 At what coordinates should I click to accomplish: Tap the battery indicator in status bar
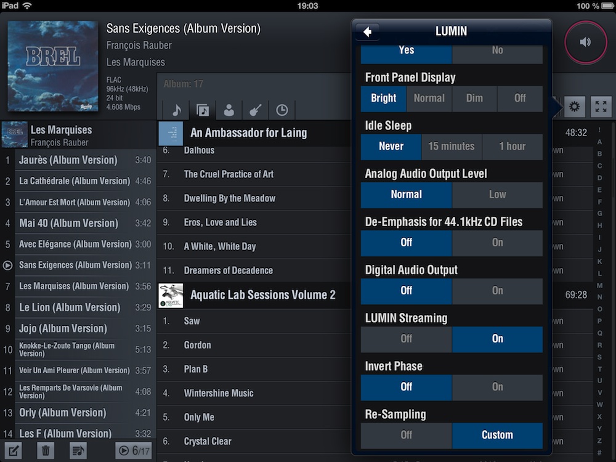[608, 6]
